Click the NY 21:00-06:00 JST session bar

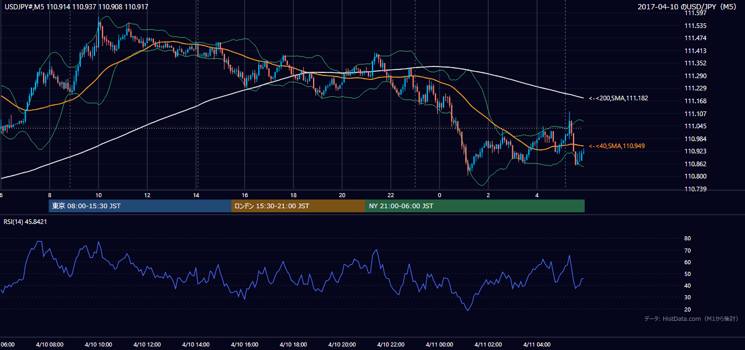pos(475,206)
